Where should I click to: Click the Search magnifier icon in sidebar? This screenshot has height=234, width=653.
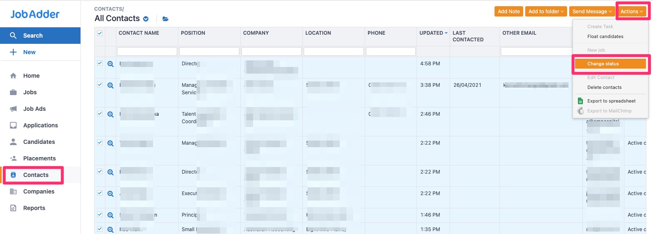tap(13, 36)
